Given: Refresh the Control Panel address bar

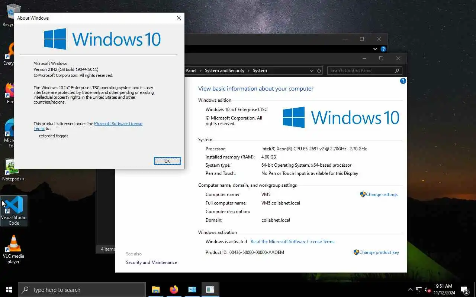Looking at the screenshot, I should click(319, 71).
